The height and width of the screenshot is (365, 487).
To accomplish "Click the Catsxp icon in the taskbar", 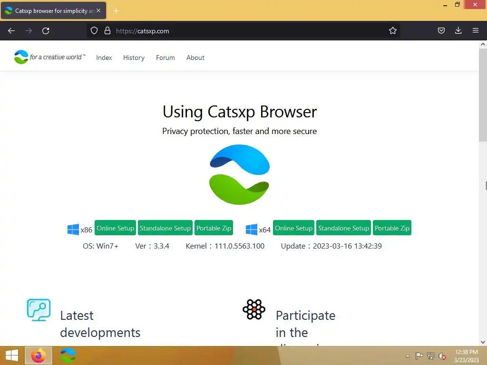I will tap(68, 355).
